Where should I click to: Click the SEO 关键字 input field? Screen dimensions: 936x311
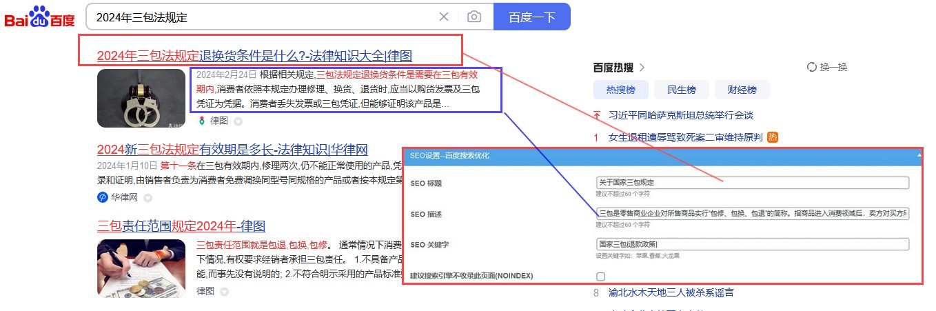tap(752, 244)
